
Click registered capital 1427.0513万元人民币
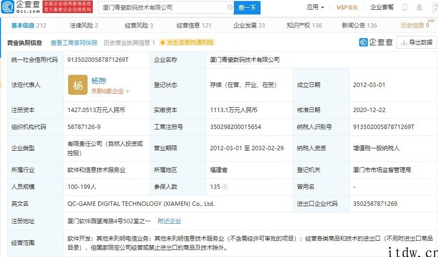pyautogui.click(x=96, y=110)
